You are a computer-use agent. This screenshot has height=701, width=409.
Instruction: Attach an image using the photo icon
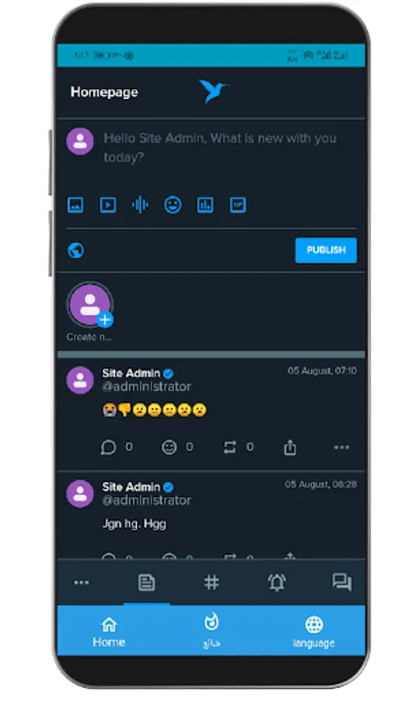(75, 205)
